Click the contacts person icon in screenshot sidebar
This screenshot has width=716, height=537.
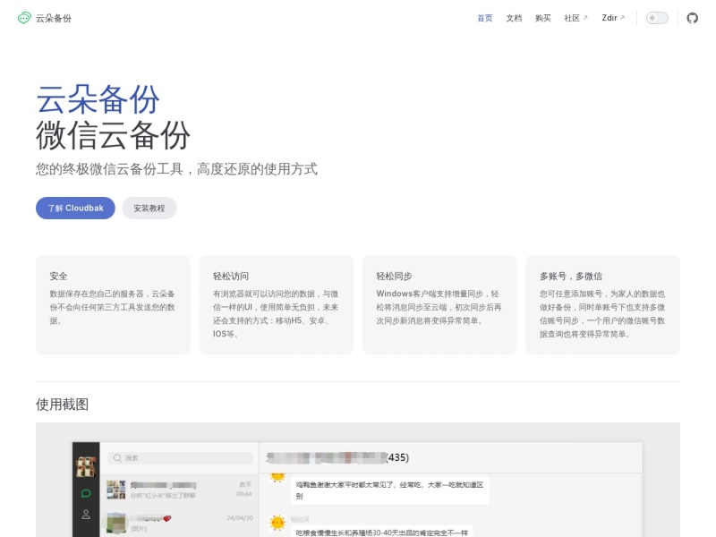[x=86, y=515]
